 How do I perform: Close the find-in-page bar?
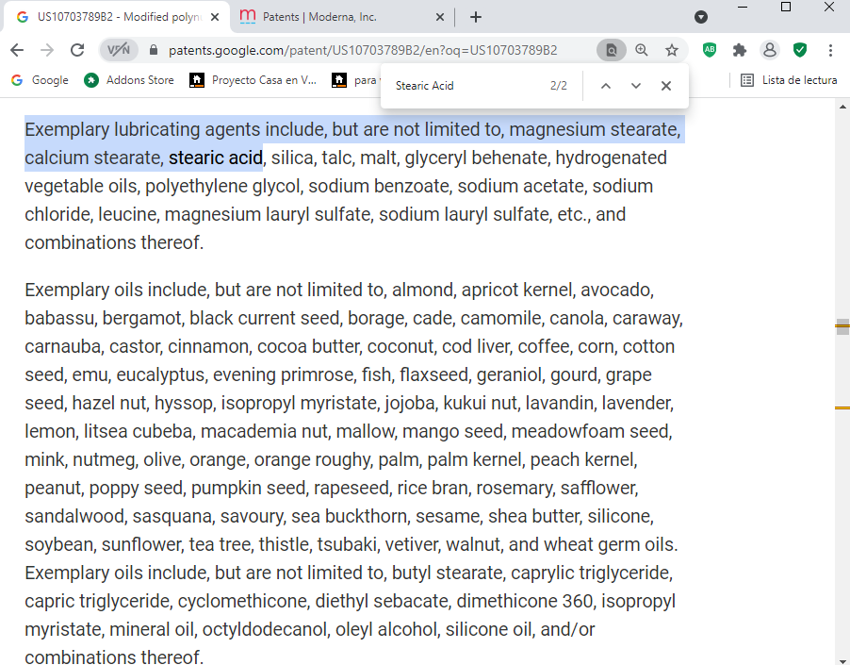[x=666, y=86]
